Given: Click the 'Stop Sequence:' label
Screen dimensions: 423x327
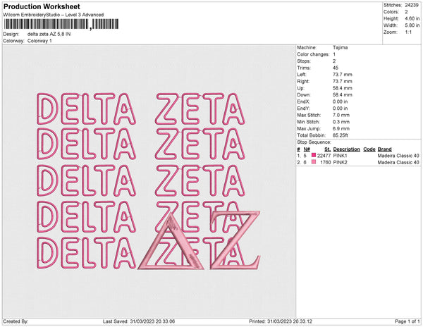Looking at the screenshot, I should point(314,142).
